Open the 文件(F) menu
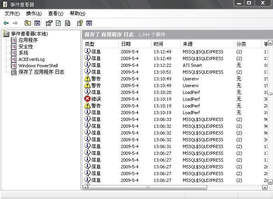 [x=12, y=14]
